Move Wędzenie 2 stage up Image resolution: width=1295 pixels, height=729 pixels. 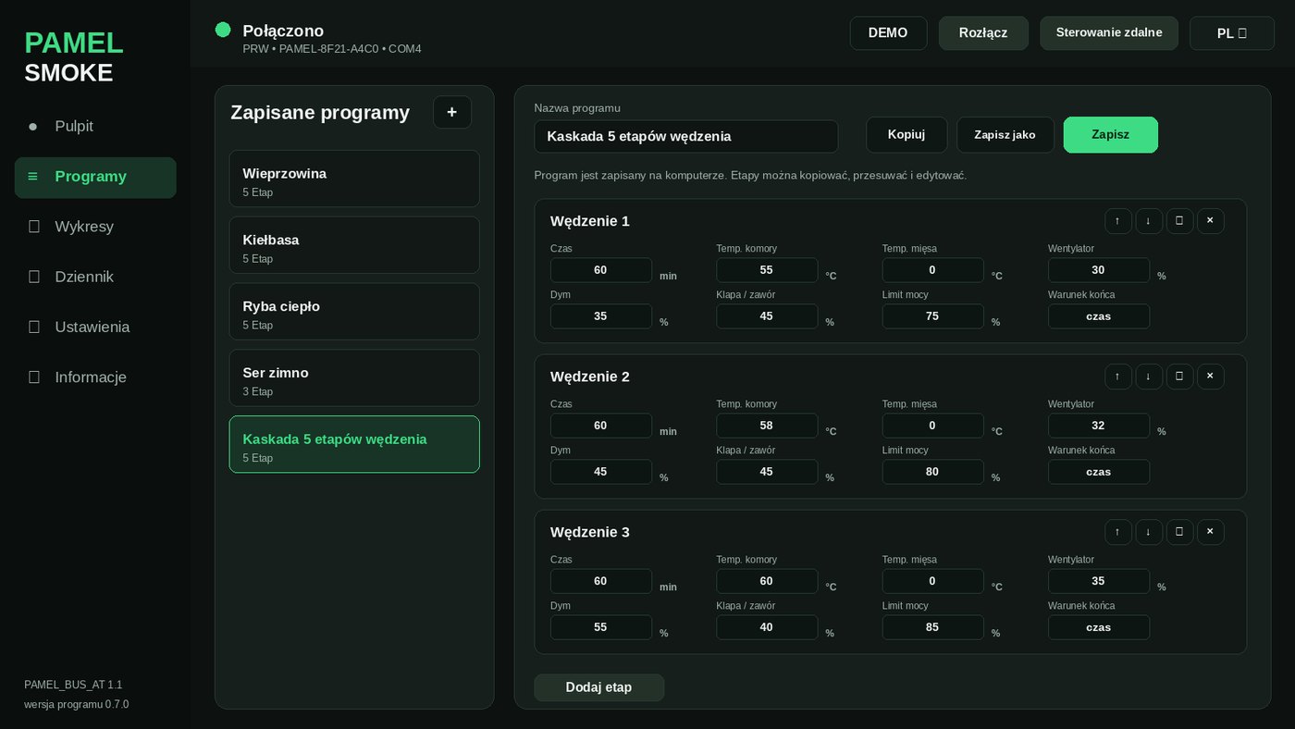[1117, 377]
